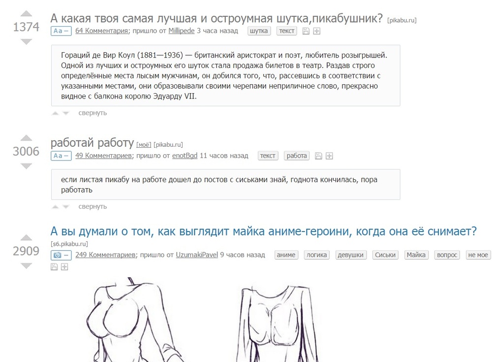
Task: Select the "работа" tag
Action: pyautogui.click(x=297, y=156)
